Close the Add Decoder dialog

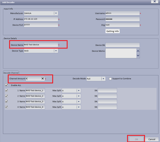155,1
